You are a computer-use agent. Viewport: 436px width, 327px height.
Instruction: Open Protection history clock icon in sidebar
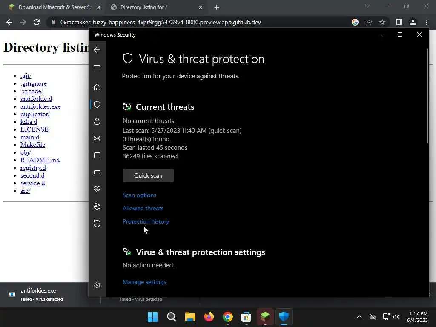click(x=97, y=224)
